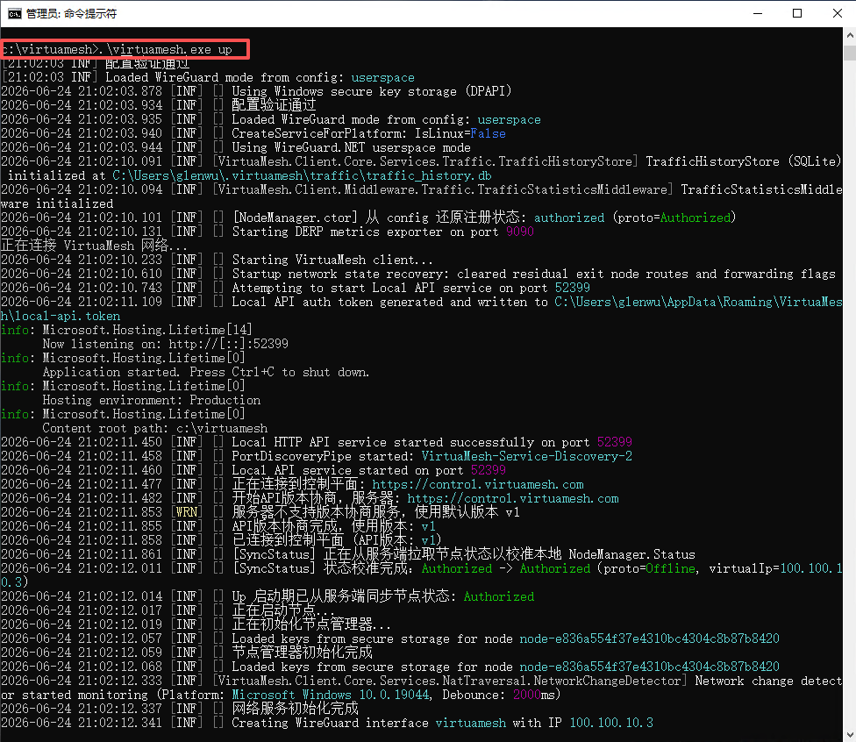
Task: Click Local HTTP API service started successfully line
Action: coord(432,442)
